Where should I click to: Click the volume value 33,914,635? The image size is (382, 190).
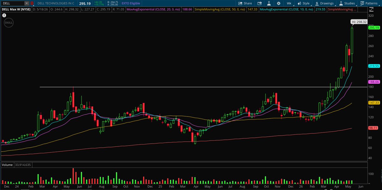pos(23,165)
